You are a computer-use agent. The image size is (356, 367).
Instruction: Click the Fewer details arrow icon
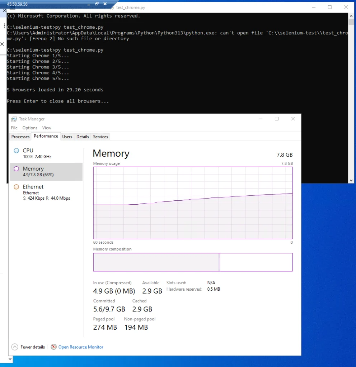[x=14, y=347]
